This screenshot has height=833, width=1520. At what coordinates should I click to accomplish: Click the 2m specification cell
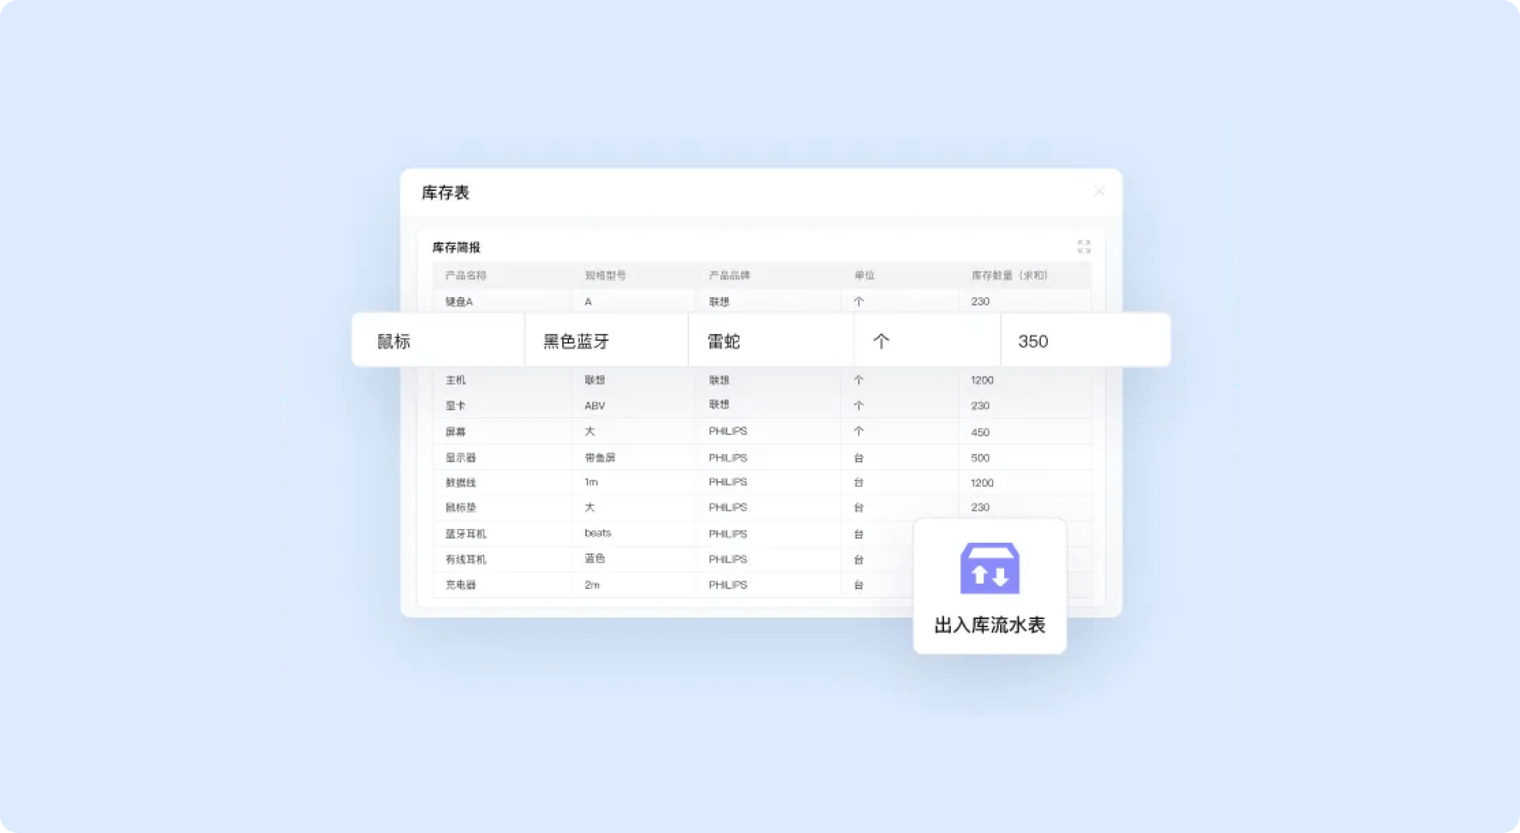pos(592,585)
